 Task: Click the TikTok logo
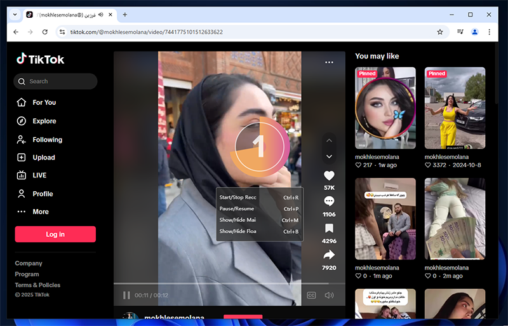click(x=40, y=59)
